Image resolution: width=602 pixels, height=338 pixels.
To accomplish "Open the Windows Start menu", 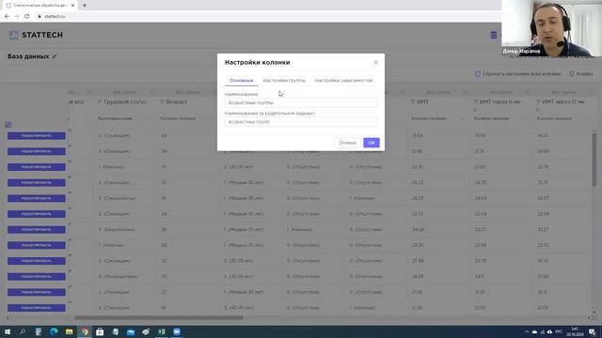I will point(8,331).
